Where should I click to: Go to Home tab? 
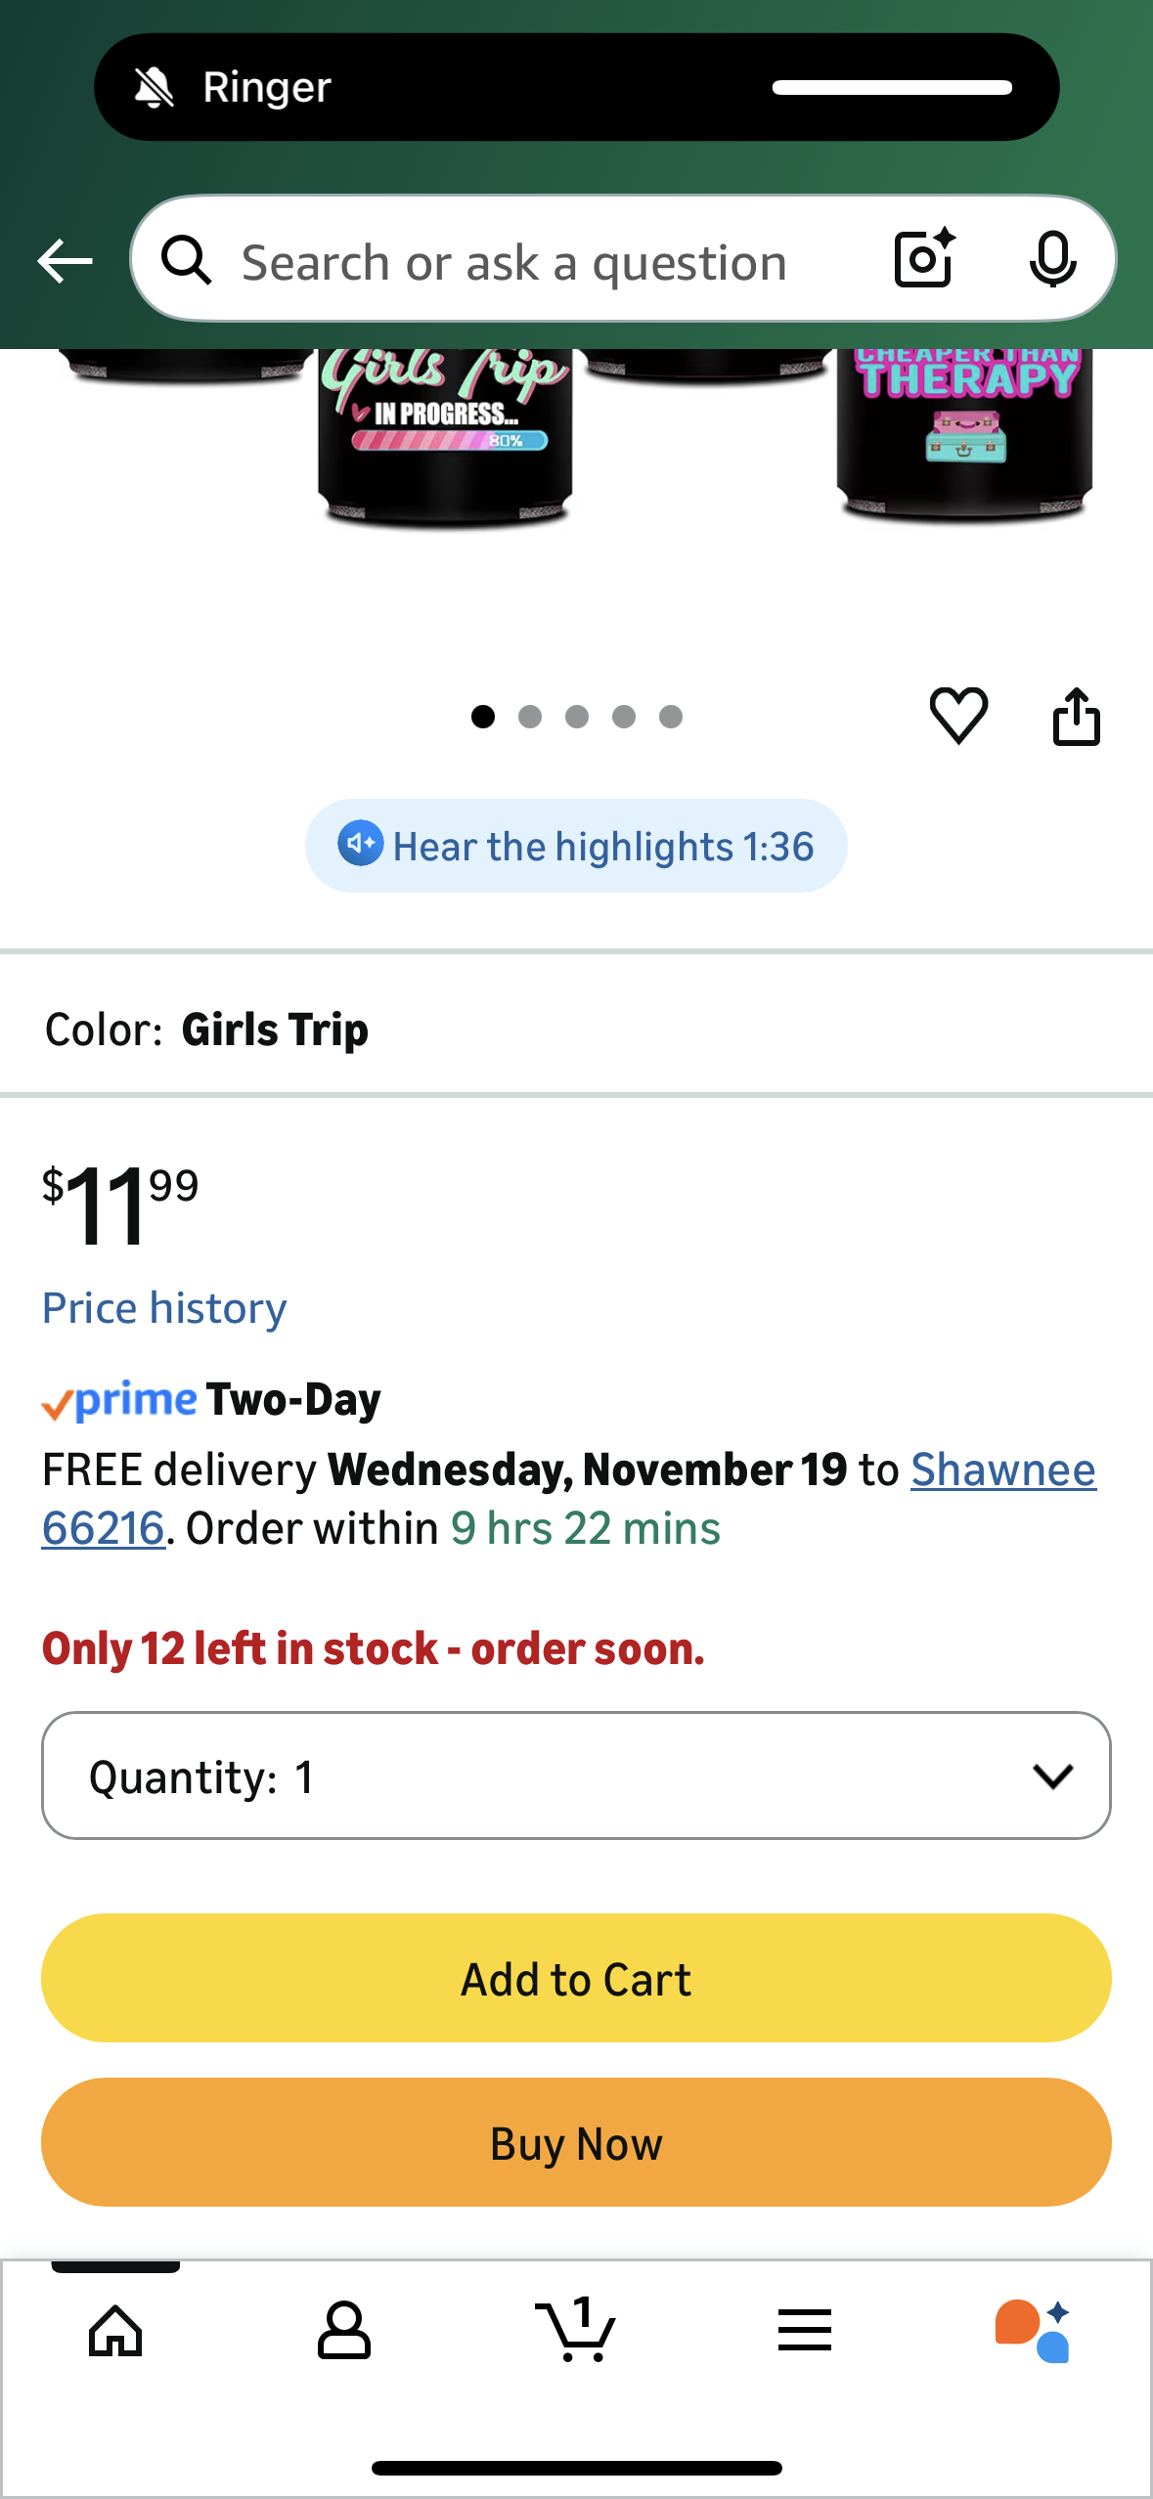click(115, 2330)
